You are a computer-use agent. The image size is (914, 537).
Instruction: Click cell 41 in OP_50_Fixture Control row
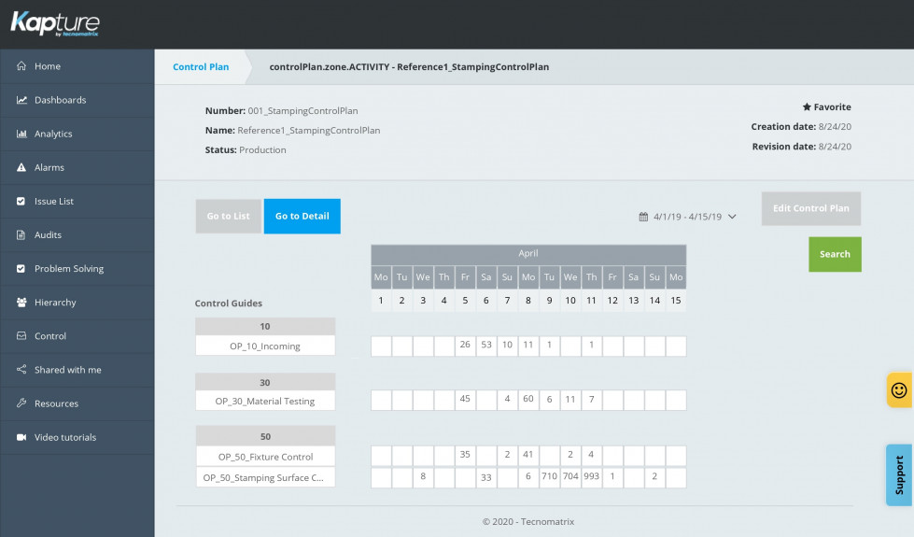(528, 456)
